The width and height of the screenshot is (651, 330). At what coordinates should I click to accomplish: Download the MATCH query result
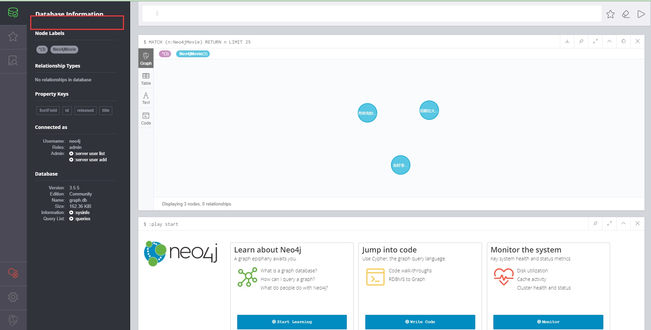click(567, 41)
